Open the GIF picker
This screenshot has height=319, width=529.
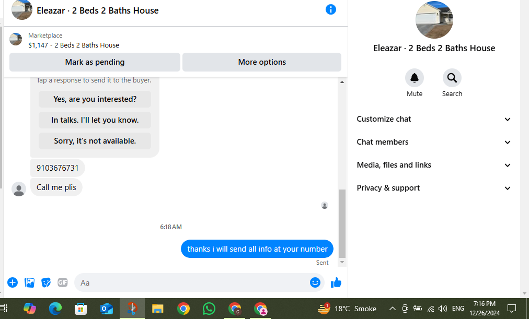(62, 282)
